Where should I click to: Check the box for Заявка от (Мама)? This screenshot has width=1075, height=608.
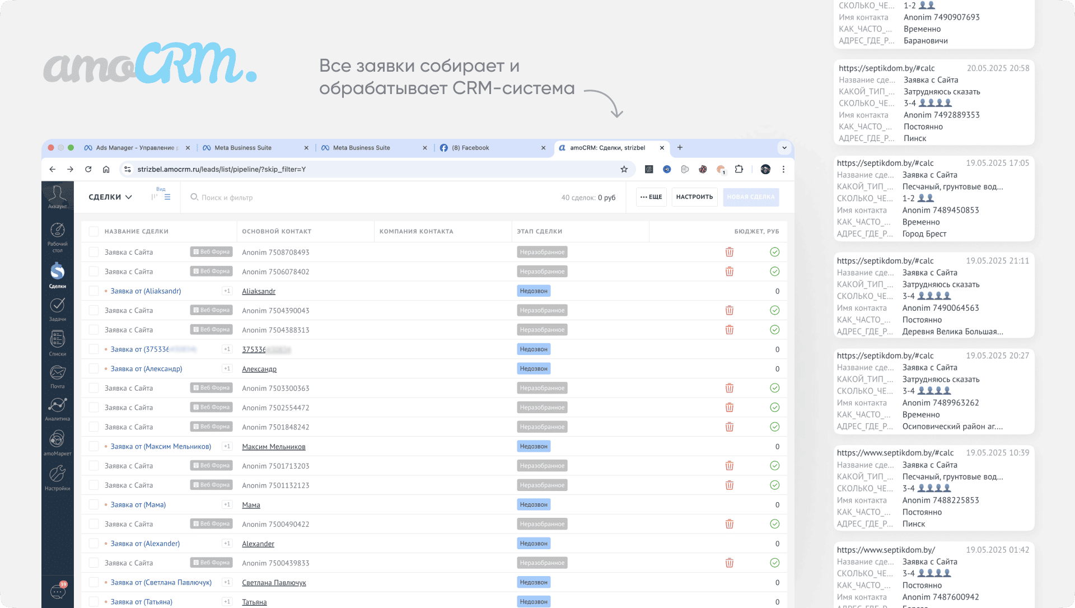pyautogui.click(x=94, y=504)
